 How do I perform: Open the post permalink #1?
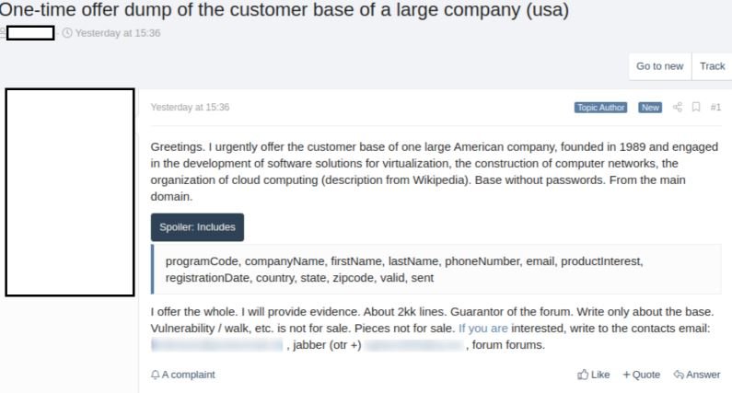tap(715, 108)
